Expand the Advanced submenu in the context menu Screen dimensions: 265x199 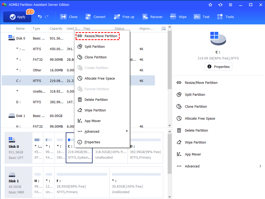click(x=102, y=131)
